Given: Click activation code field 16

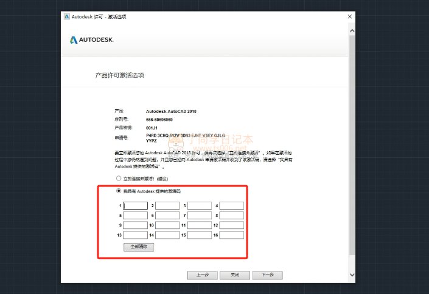Looking at the screenshot, I should pyautogui.click(x=231, y=235).
